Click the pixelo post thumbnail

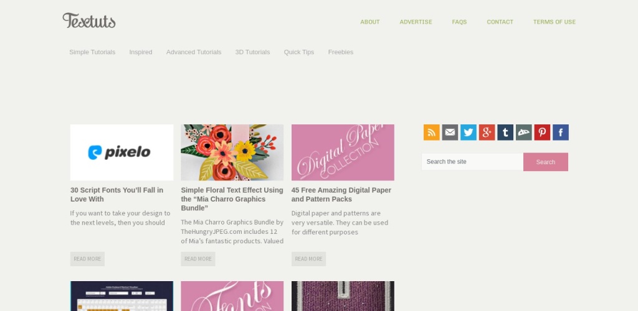[121, 152]
